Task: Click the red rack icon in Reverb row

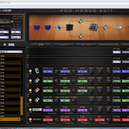Action: tap(37, 119)
